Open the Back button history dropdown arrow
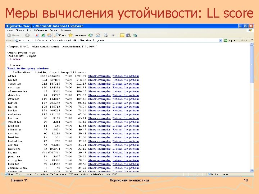The height and width of the screenshot is (194, 259). pyautogui.click(x=22, y=35)
